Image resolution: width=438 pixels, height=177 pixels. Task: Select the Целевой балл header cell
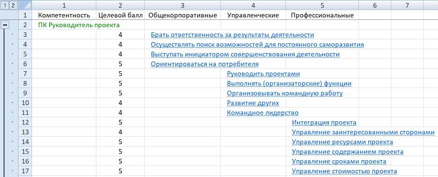point(120,15)
